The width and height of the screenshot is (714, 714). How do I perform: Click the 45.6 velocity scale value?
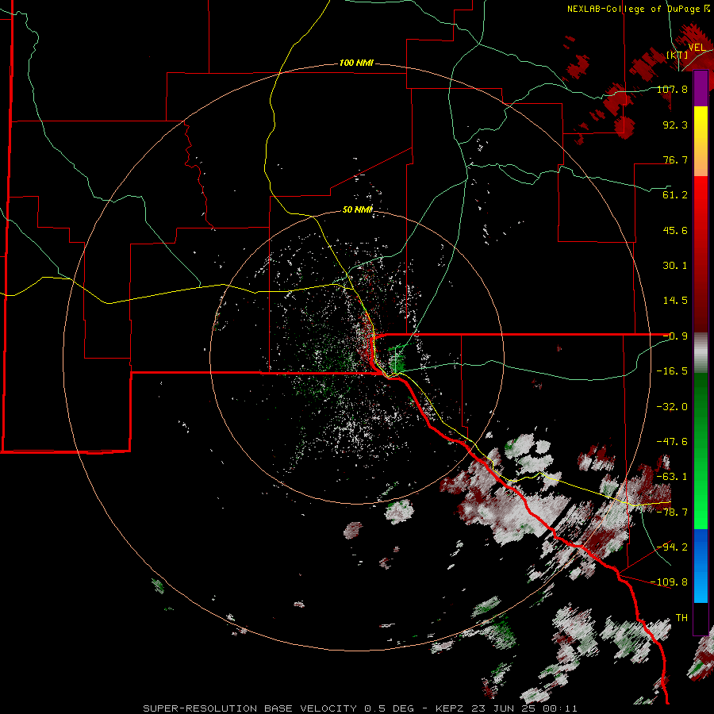pos(675,230)
